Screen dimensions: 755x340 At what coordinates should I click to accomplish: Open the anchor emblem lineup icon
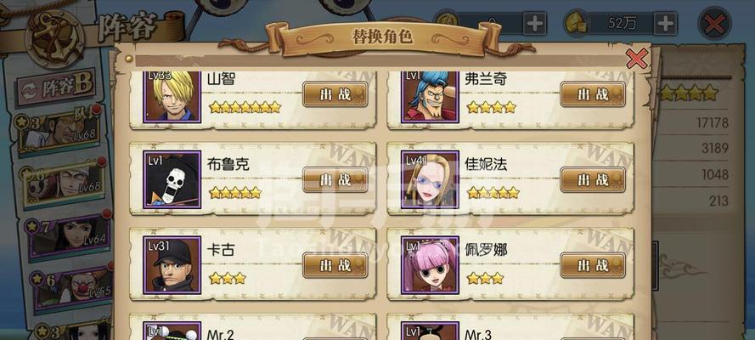pyautogui.click(x=54, y=37)
